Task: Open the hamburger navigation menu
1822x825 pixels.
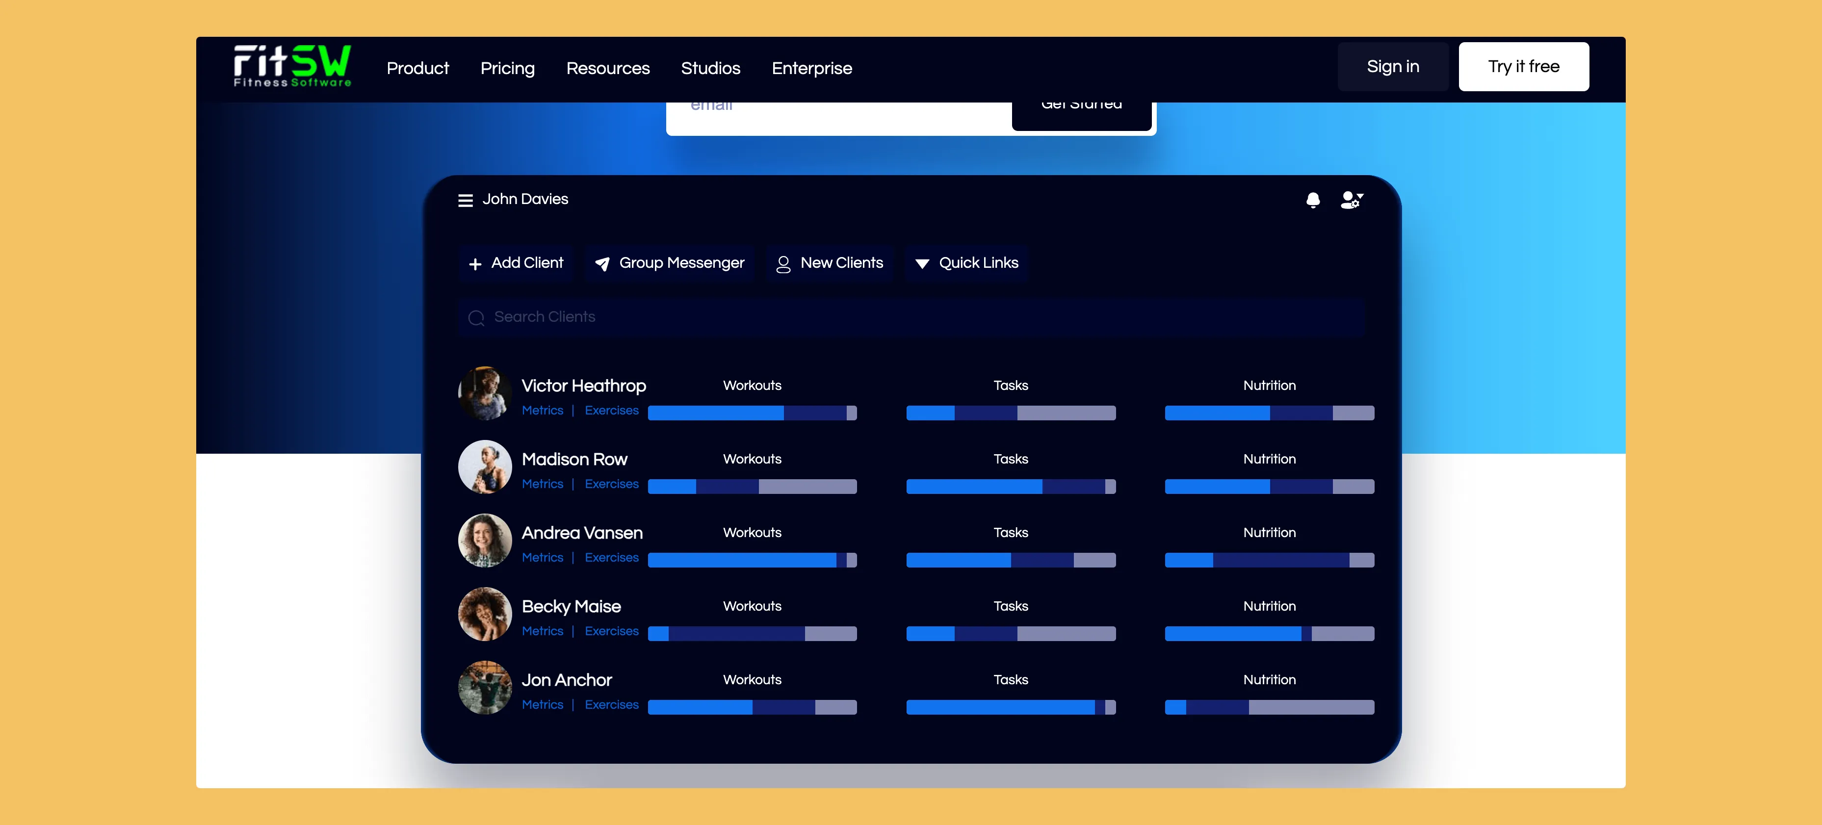Action: (x=466, y=200)
